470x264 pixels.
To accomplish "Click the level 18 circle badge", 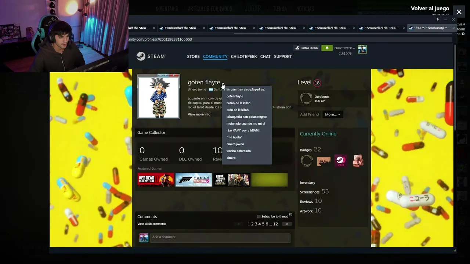I will click(317, 83).
